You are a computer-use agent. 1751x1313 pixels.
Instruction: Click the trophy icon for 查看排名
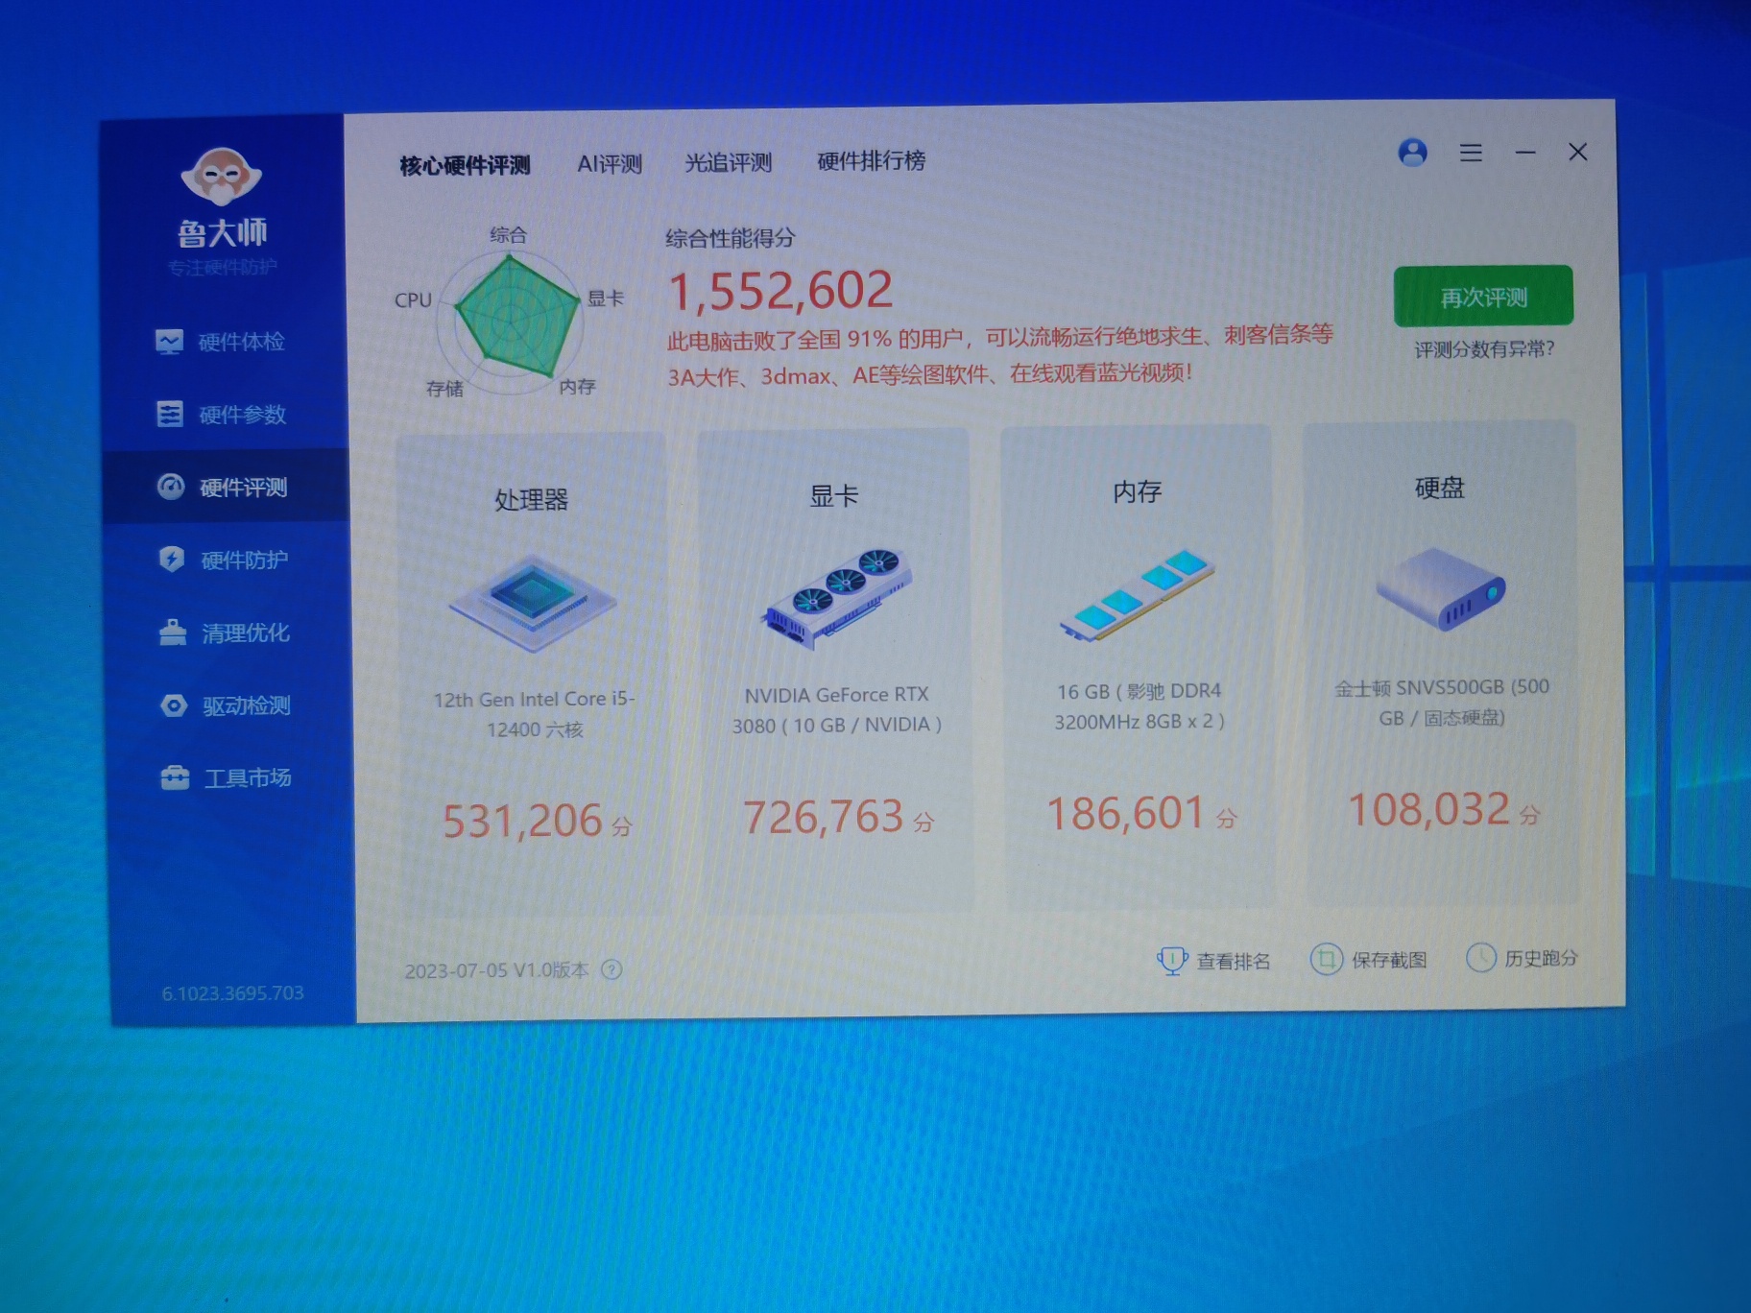click(1172, 960)
